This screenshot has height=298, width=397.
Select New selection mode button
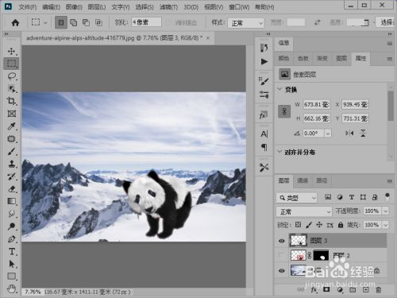(x=61, y=23)
